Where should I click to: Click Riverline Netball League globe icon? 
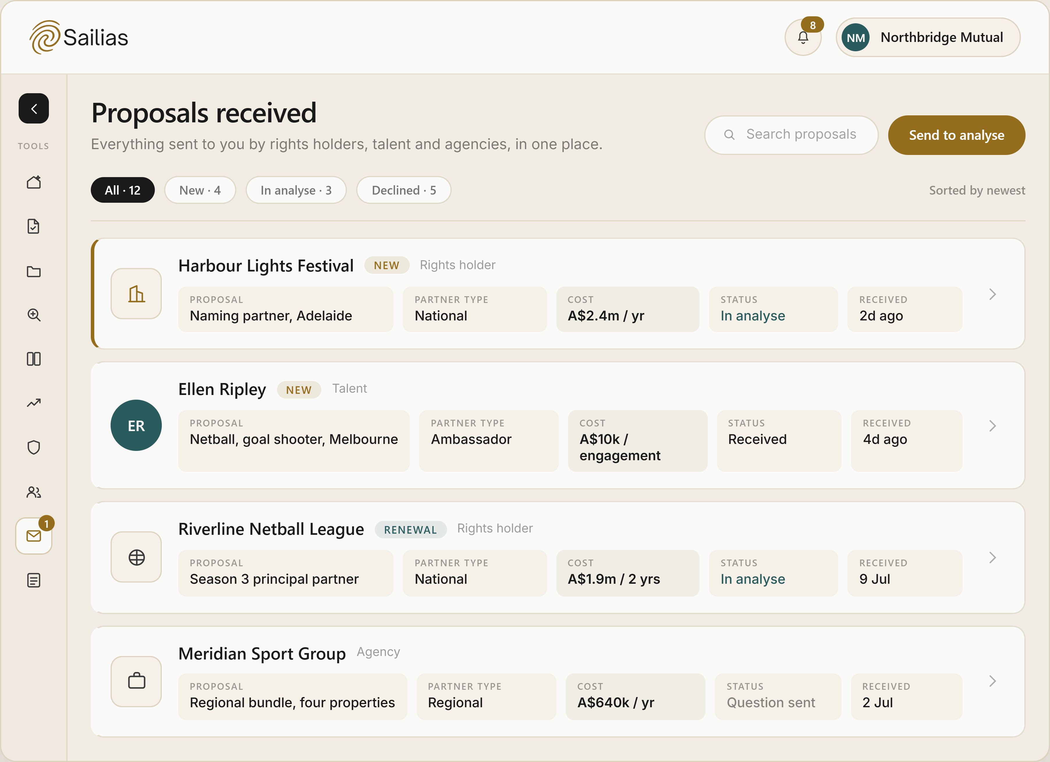(x=136, y=557)
